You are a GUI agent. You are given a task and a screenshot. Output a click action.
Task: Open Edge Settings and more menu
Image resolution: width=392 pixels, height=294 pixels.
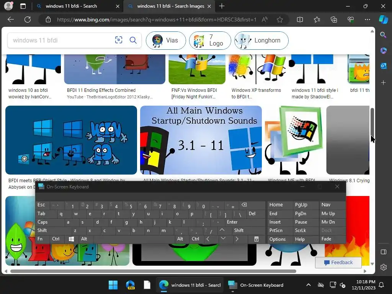[x=367, y=20]
